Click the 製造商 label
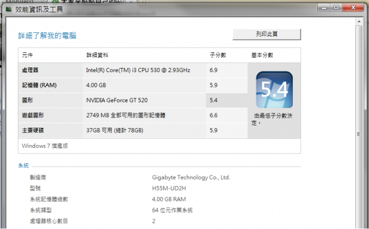The height and width of the screenshot is (229, 369). (38, 177)
